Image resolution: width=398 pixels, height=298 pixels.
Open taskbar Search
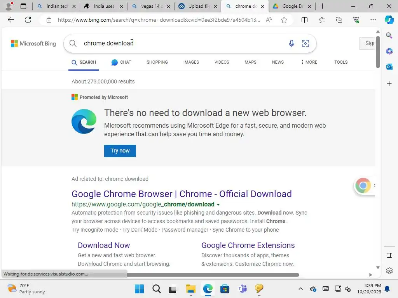coord(157,289)
